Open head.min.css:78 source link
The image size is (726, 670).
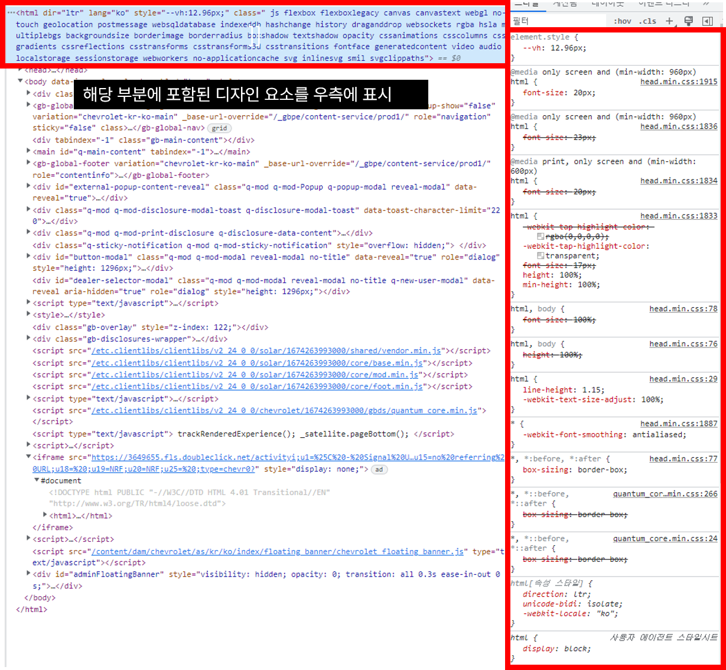point(683,309)
